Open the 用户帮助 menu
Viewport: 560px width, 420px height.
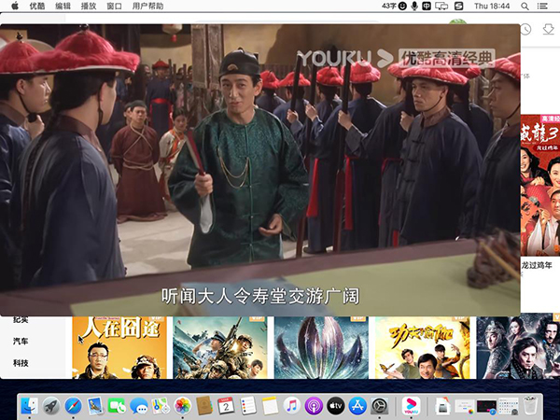click(x=147, y=6)
